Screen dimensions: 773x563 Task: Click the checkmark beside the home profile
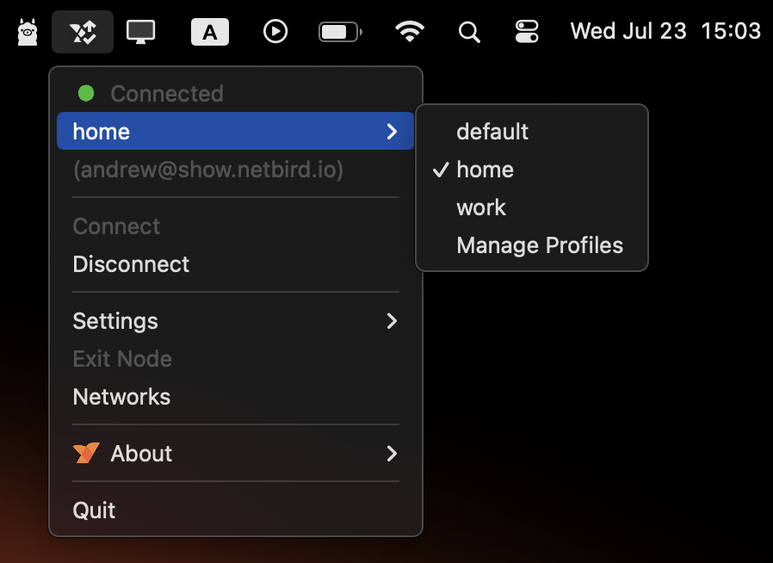pyautogui.click(x=440, y=170)
